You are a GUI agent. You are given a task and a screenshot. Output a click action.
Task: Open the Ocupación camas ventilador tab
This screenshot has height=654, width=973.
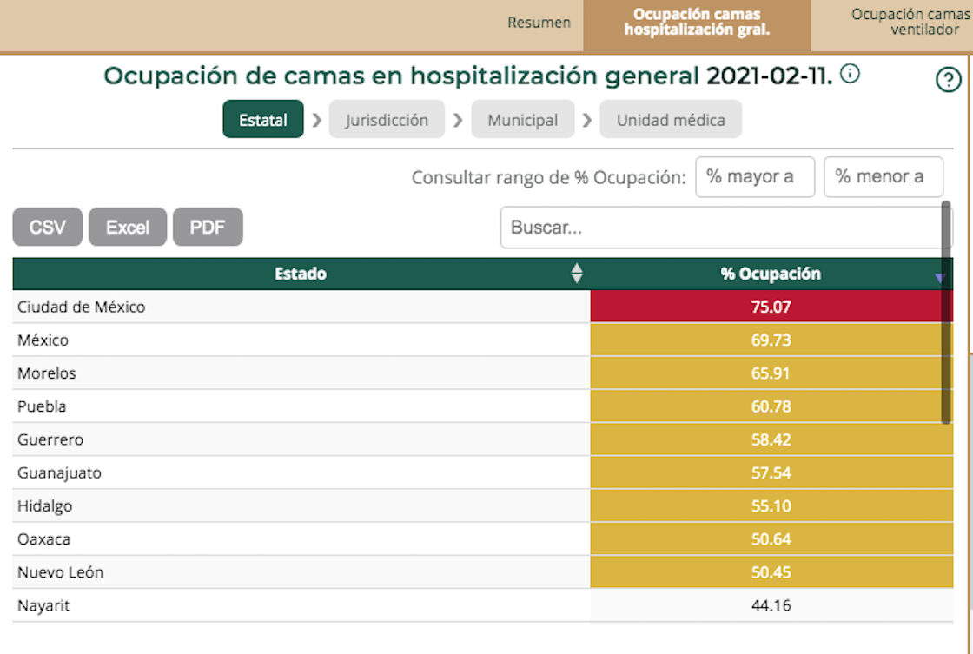click(910, 23)
